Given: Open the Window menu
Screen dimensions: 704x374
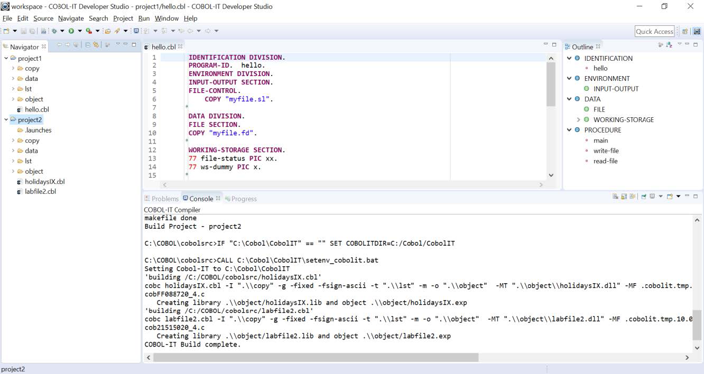Looking at the screenshot, I should [166, 18].
